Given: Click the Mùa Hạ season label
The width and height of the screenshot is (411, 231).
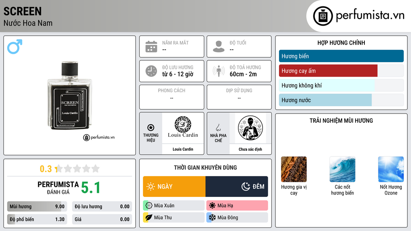Looking at the screenshot, I should tap(225, 206).
